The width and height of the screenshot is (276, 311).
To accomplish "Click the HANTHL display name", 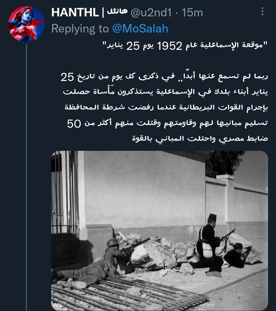I will pyautogui.click(x=75, y=13).
